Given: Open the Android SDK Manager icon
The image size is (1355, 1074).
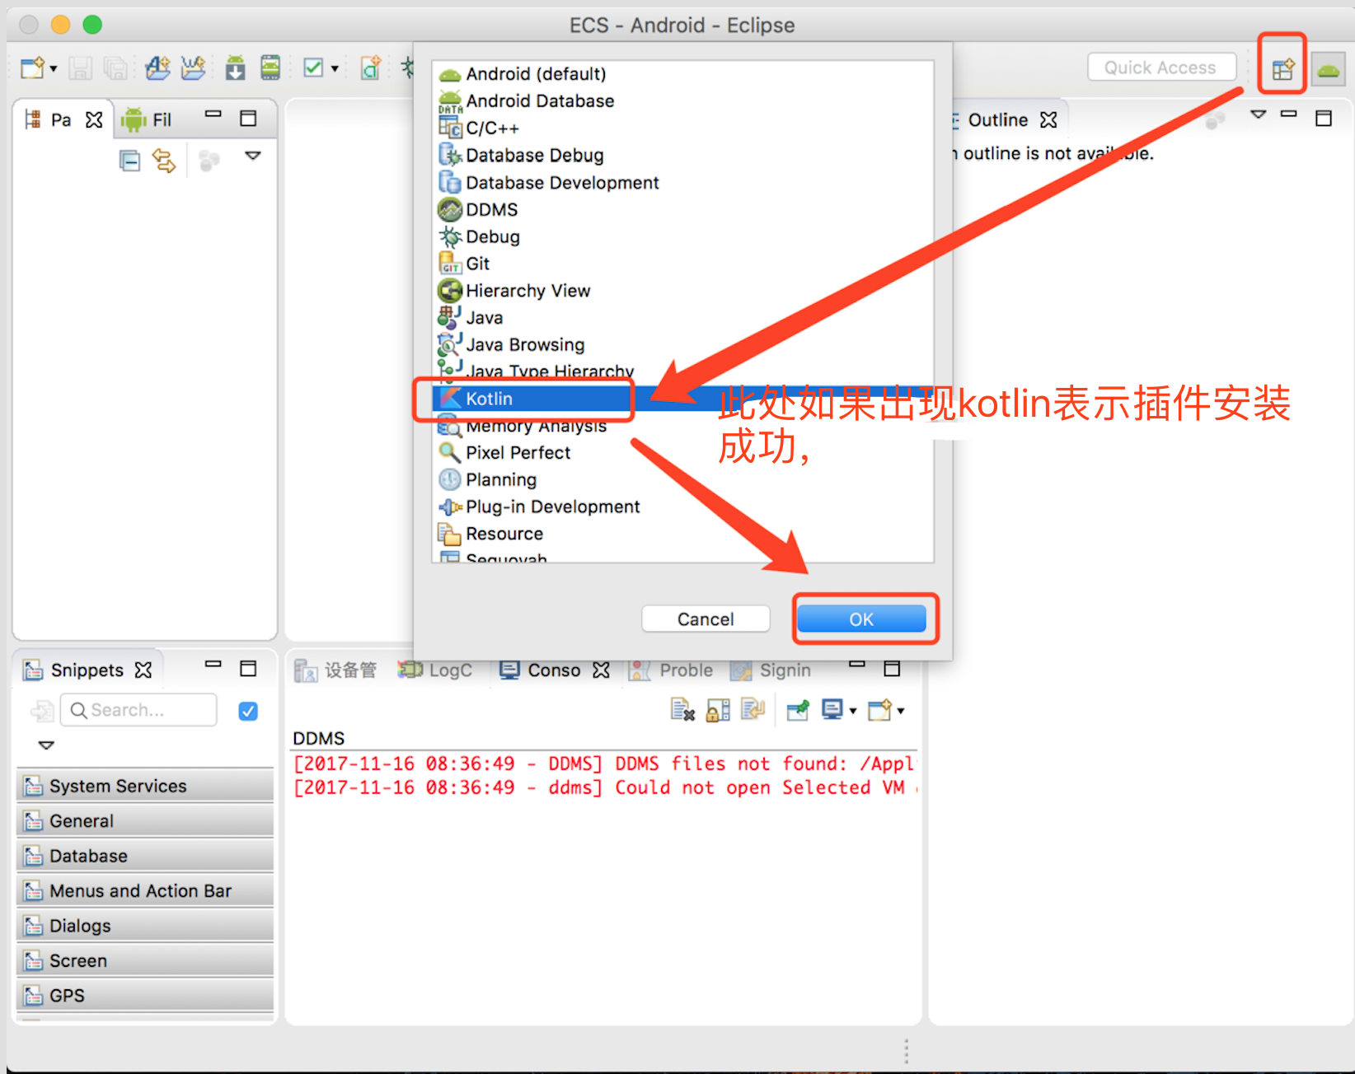Looking at the screenshot, I should tap(236, 68).
